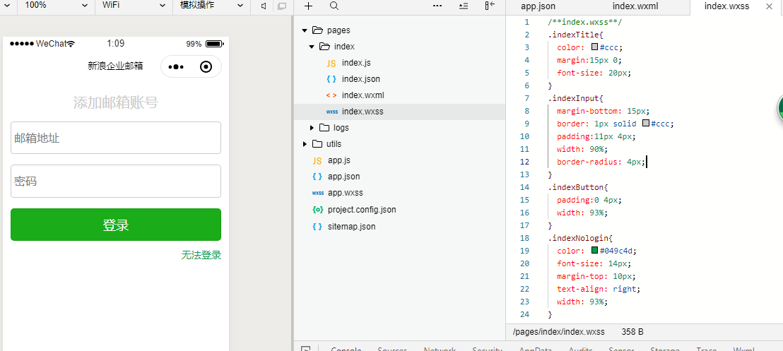Click the collapse-all icon in file explorer
783x351 pixels.
coord(464,6)
